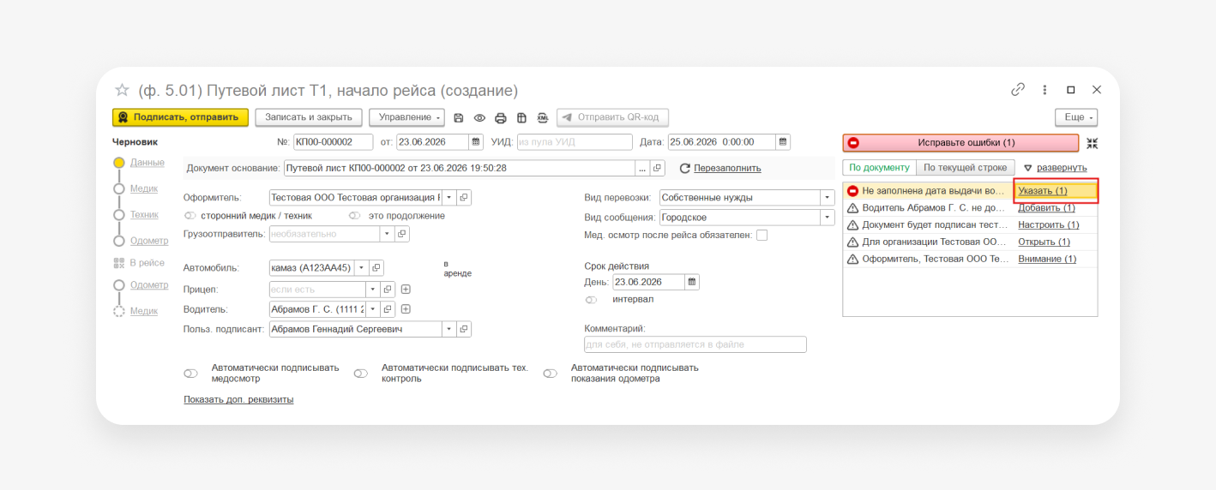Save document with floppy disk icon

tap(459, 118)
